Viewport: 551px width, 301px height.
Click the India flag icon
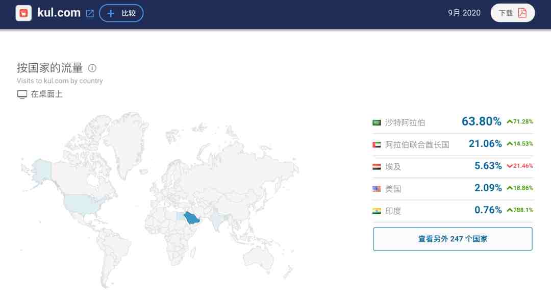tap(377, 211)
